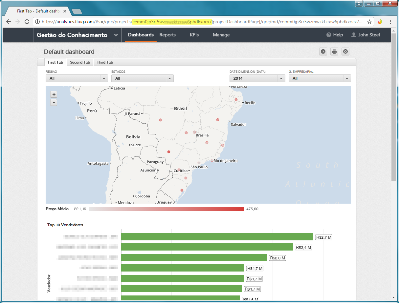Expand the Regiao filter dropdown
The image size is (399, 303).
tap(77, 78)
